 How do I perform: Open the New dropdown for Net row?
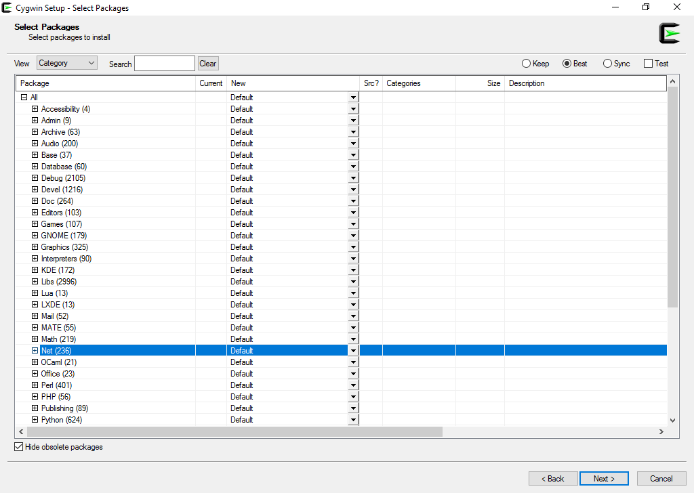353,351
